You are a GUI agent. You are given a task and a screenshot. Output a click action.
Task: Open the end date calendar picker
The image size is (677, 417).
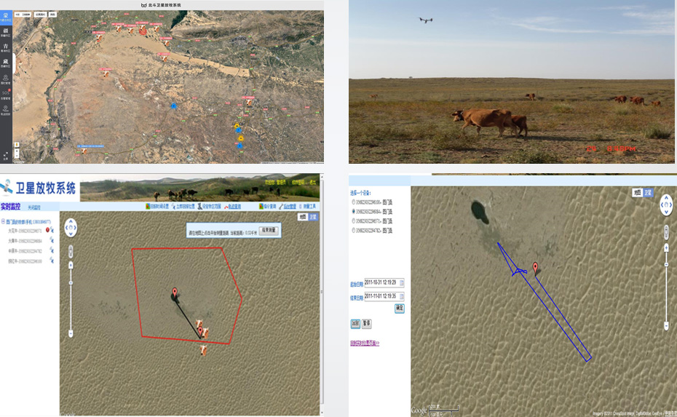coord(401,296)
